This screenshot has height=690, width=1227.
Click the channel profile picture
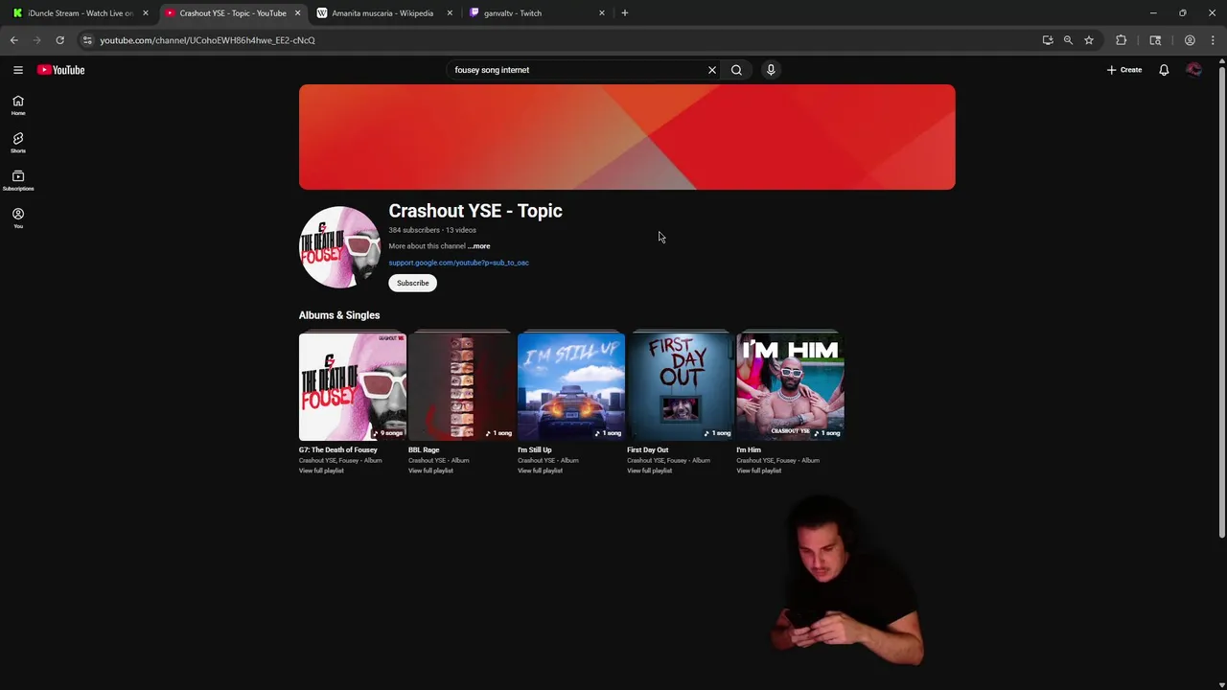pos(339,246)
